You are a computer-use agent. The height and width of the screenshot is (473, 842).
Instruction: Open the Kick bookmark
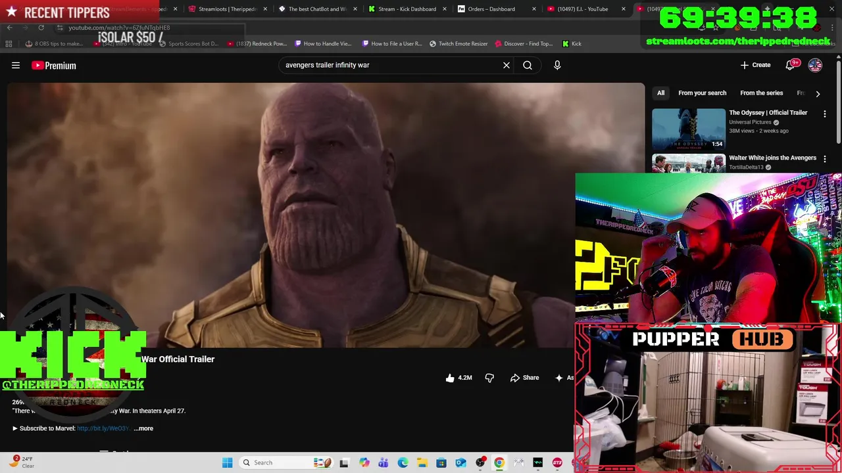point(572,43)
